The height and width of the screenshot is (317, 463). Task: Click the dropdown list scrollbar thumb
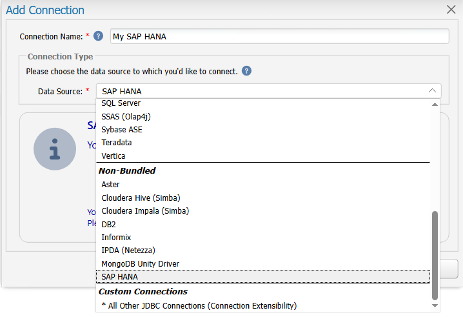pyautogui.click(x=435, y=256)
